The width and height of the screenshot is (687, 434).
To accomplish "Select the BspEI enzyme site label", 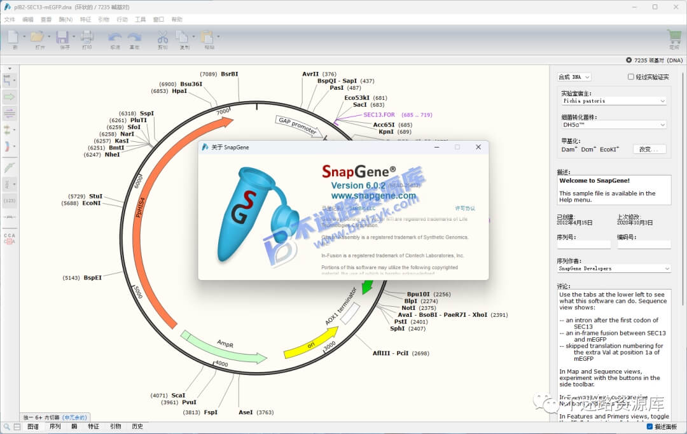I will tap(92, 278).
